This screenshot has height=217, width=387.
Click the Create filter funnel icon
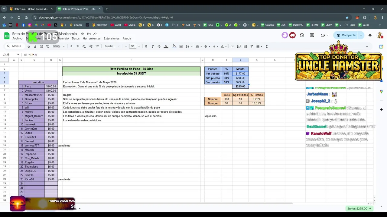252,46
